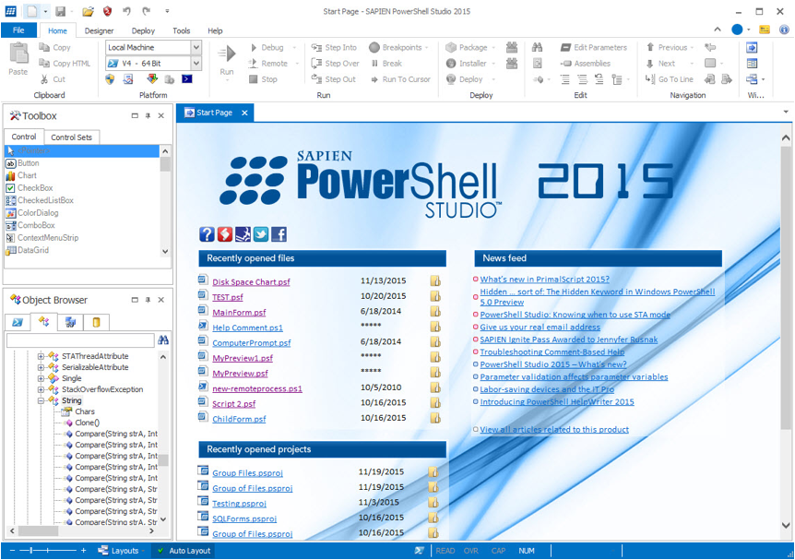Click the Object Browser search input field
Image resolution: width=795 pixels, height=560 pixels.
pyautogui.click(x=80, y=340)
